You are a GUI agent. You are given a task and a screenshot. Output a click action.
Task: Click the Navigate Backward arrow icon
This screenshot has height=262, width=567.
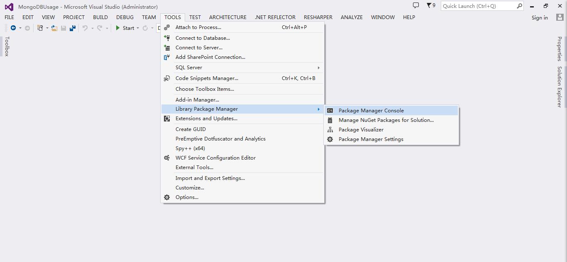pyautogui.click(x=13, y=28)
